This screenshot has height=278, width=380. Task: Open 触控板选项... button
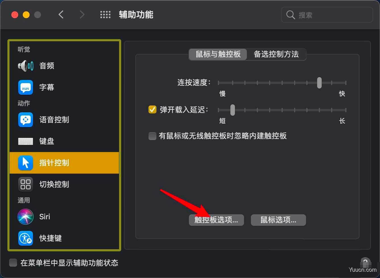[216, 220]
